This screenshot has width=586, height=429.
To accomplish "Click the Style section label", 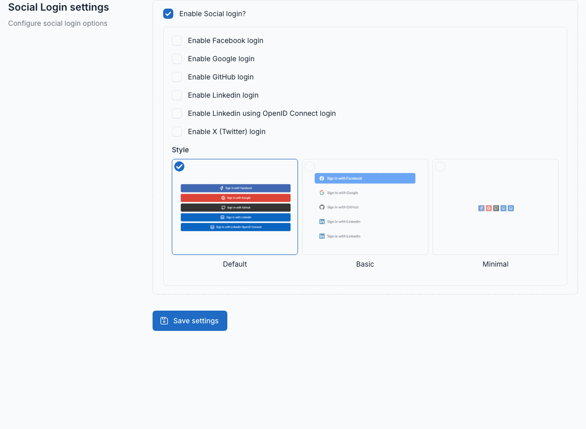I will tap(180, 150).
